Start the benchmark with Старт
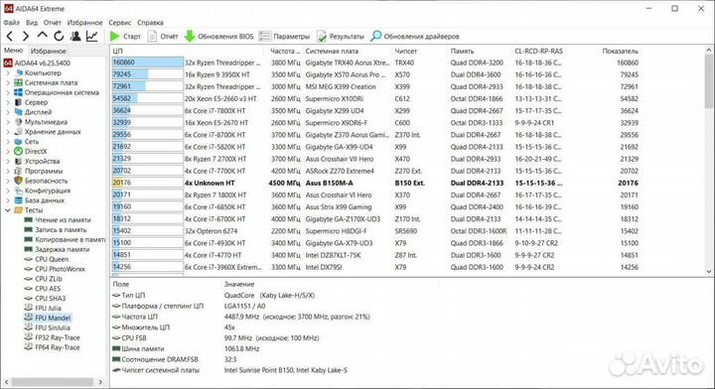Viewport: 715px width, 389px height. (125, 37)
